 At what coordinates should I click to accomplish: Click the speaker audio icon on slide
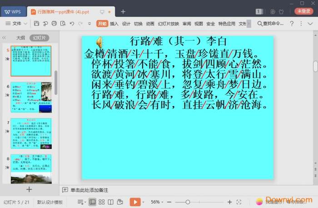(x=99, y=42)
